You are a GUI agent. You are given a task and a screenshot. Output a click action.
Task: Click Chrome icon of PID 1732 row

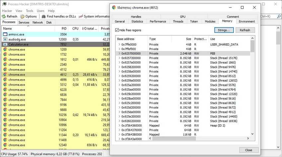tap(5, 54)
